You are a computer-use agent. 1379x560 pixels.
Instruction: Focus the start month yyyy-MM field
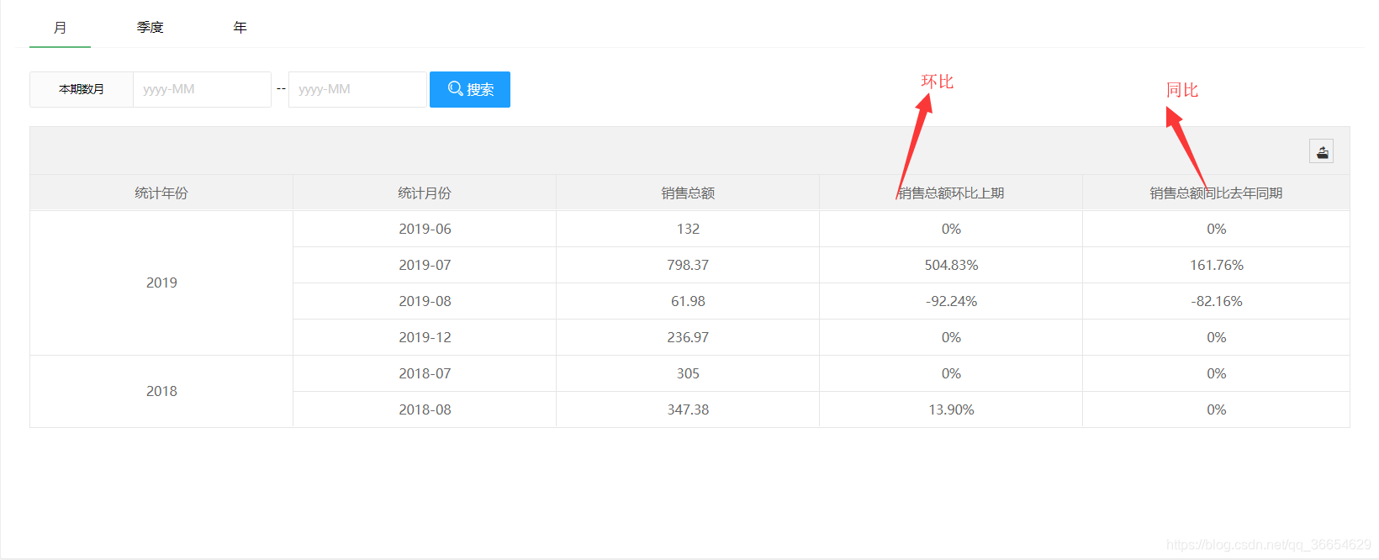[x=202, y=89]
